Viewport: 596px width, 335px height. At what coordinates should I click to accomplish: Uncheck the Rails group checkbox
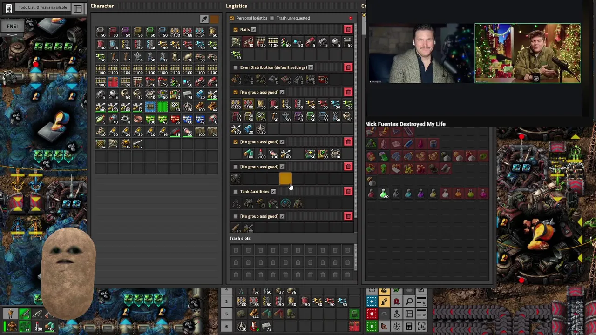tap(235, 30)
